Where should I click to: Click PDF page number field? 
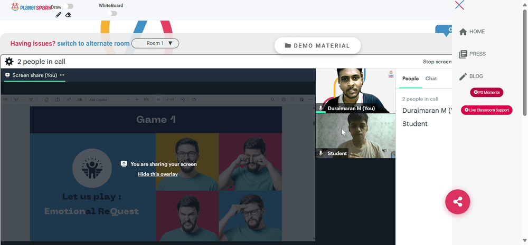[158, 100]
